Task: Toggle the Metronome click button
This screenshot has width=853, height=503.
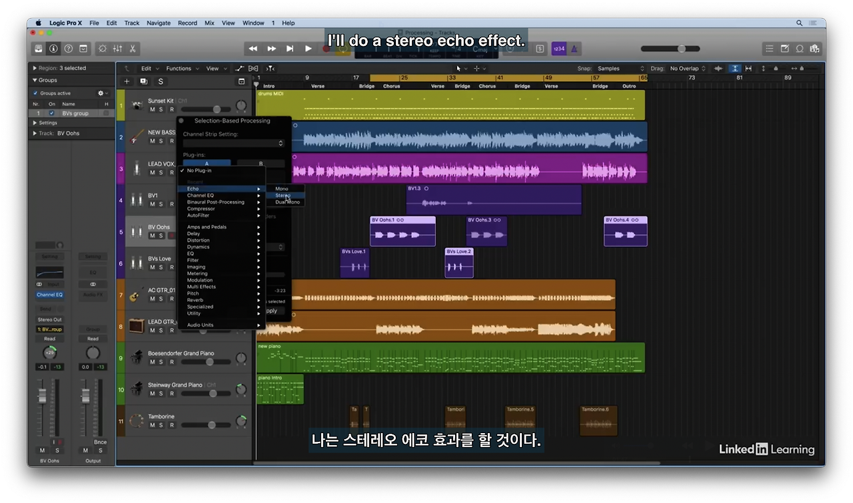Action: tap(574, 49)
